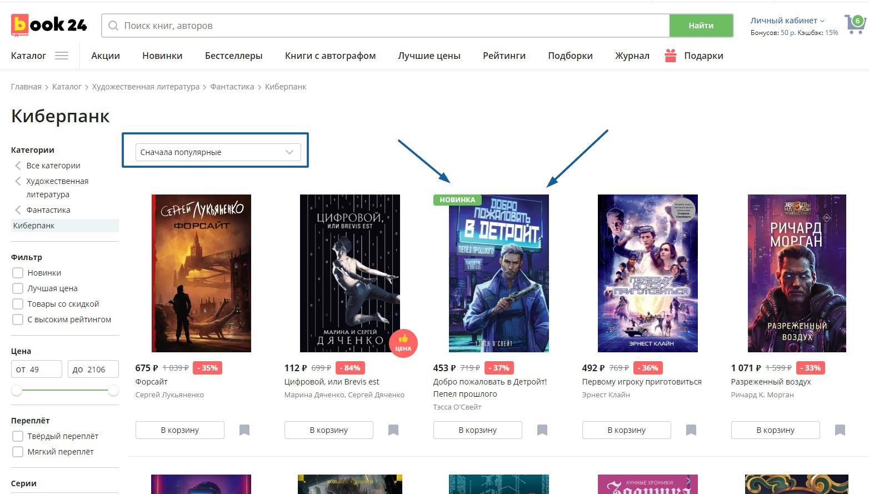Select the Твёрдый переплёт checkbox
Image resolution: width=869 pixels, height=494 pixels.
[x=18, y=436]
